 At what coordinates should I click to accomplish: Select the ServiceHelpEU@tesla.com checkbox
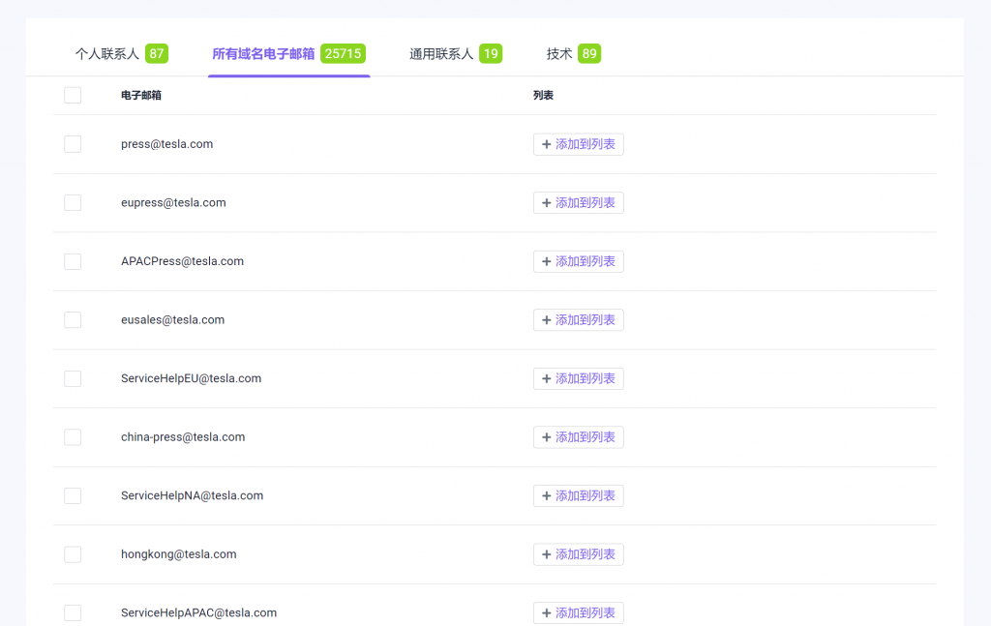click(x=73, y=378)
